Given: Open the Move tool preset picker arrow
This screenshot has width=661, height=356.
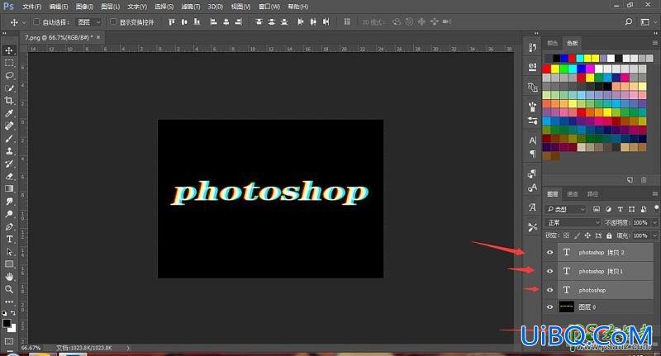Looking at the screenshot, I should click(24, 22).
